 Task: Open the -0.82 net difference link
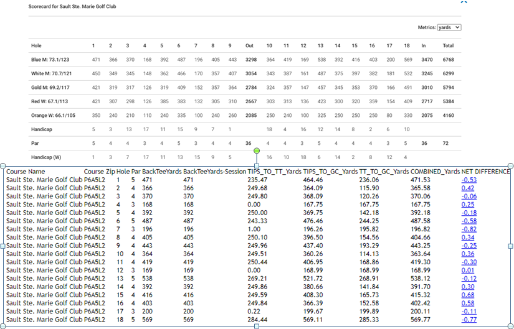[469, 229]
